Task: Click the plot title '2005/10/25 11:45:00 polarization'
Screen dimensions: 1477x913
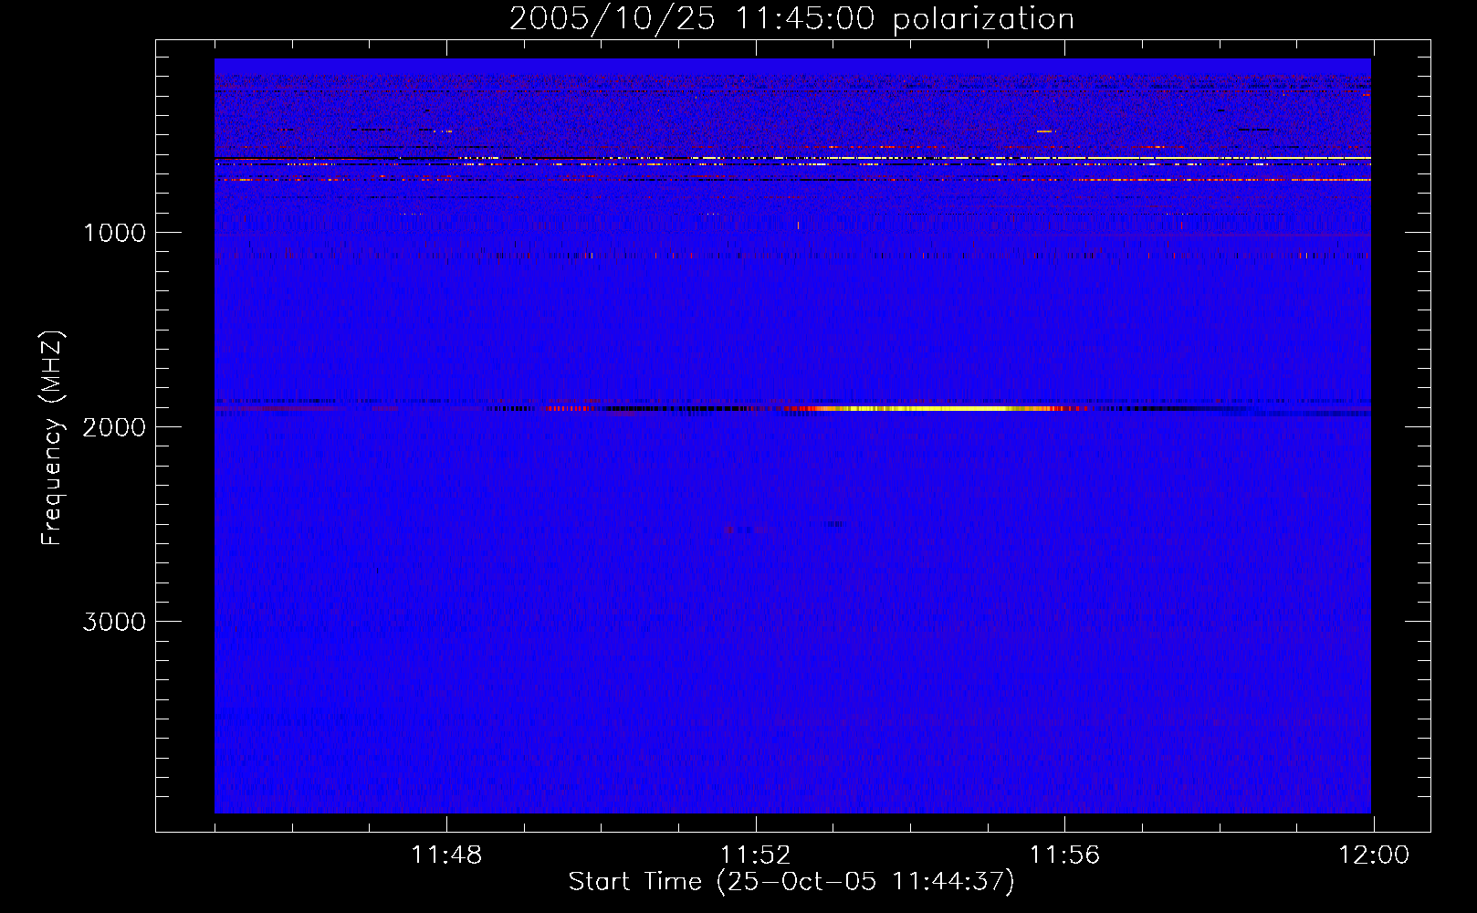Action: [x=791, y=19]
